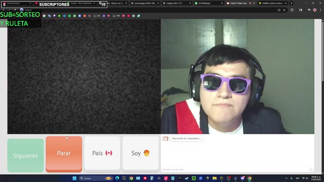Bookmark this page with star icon
This screenshot has width=324, height=182.
(x=284, y=10)
